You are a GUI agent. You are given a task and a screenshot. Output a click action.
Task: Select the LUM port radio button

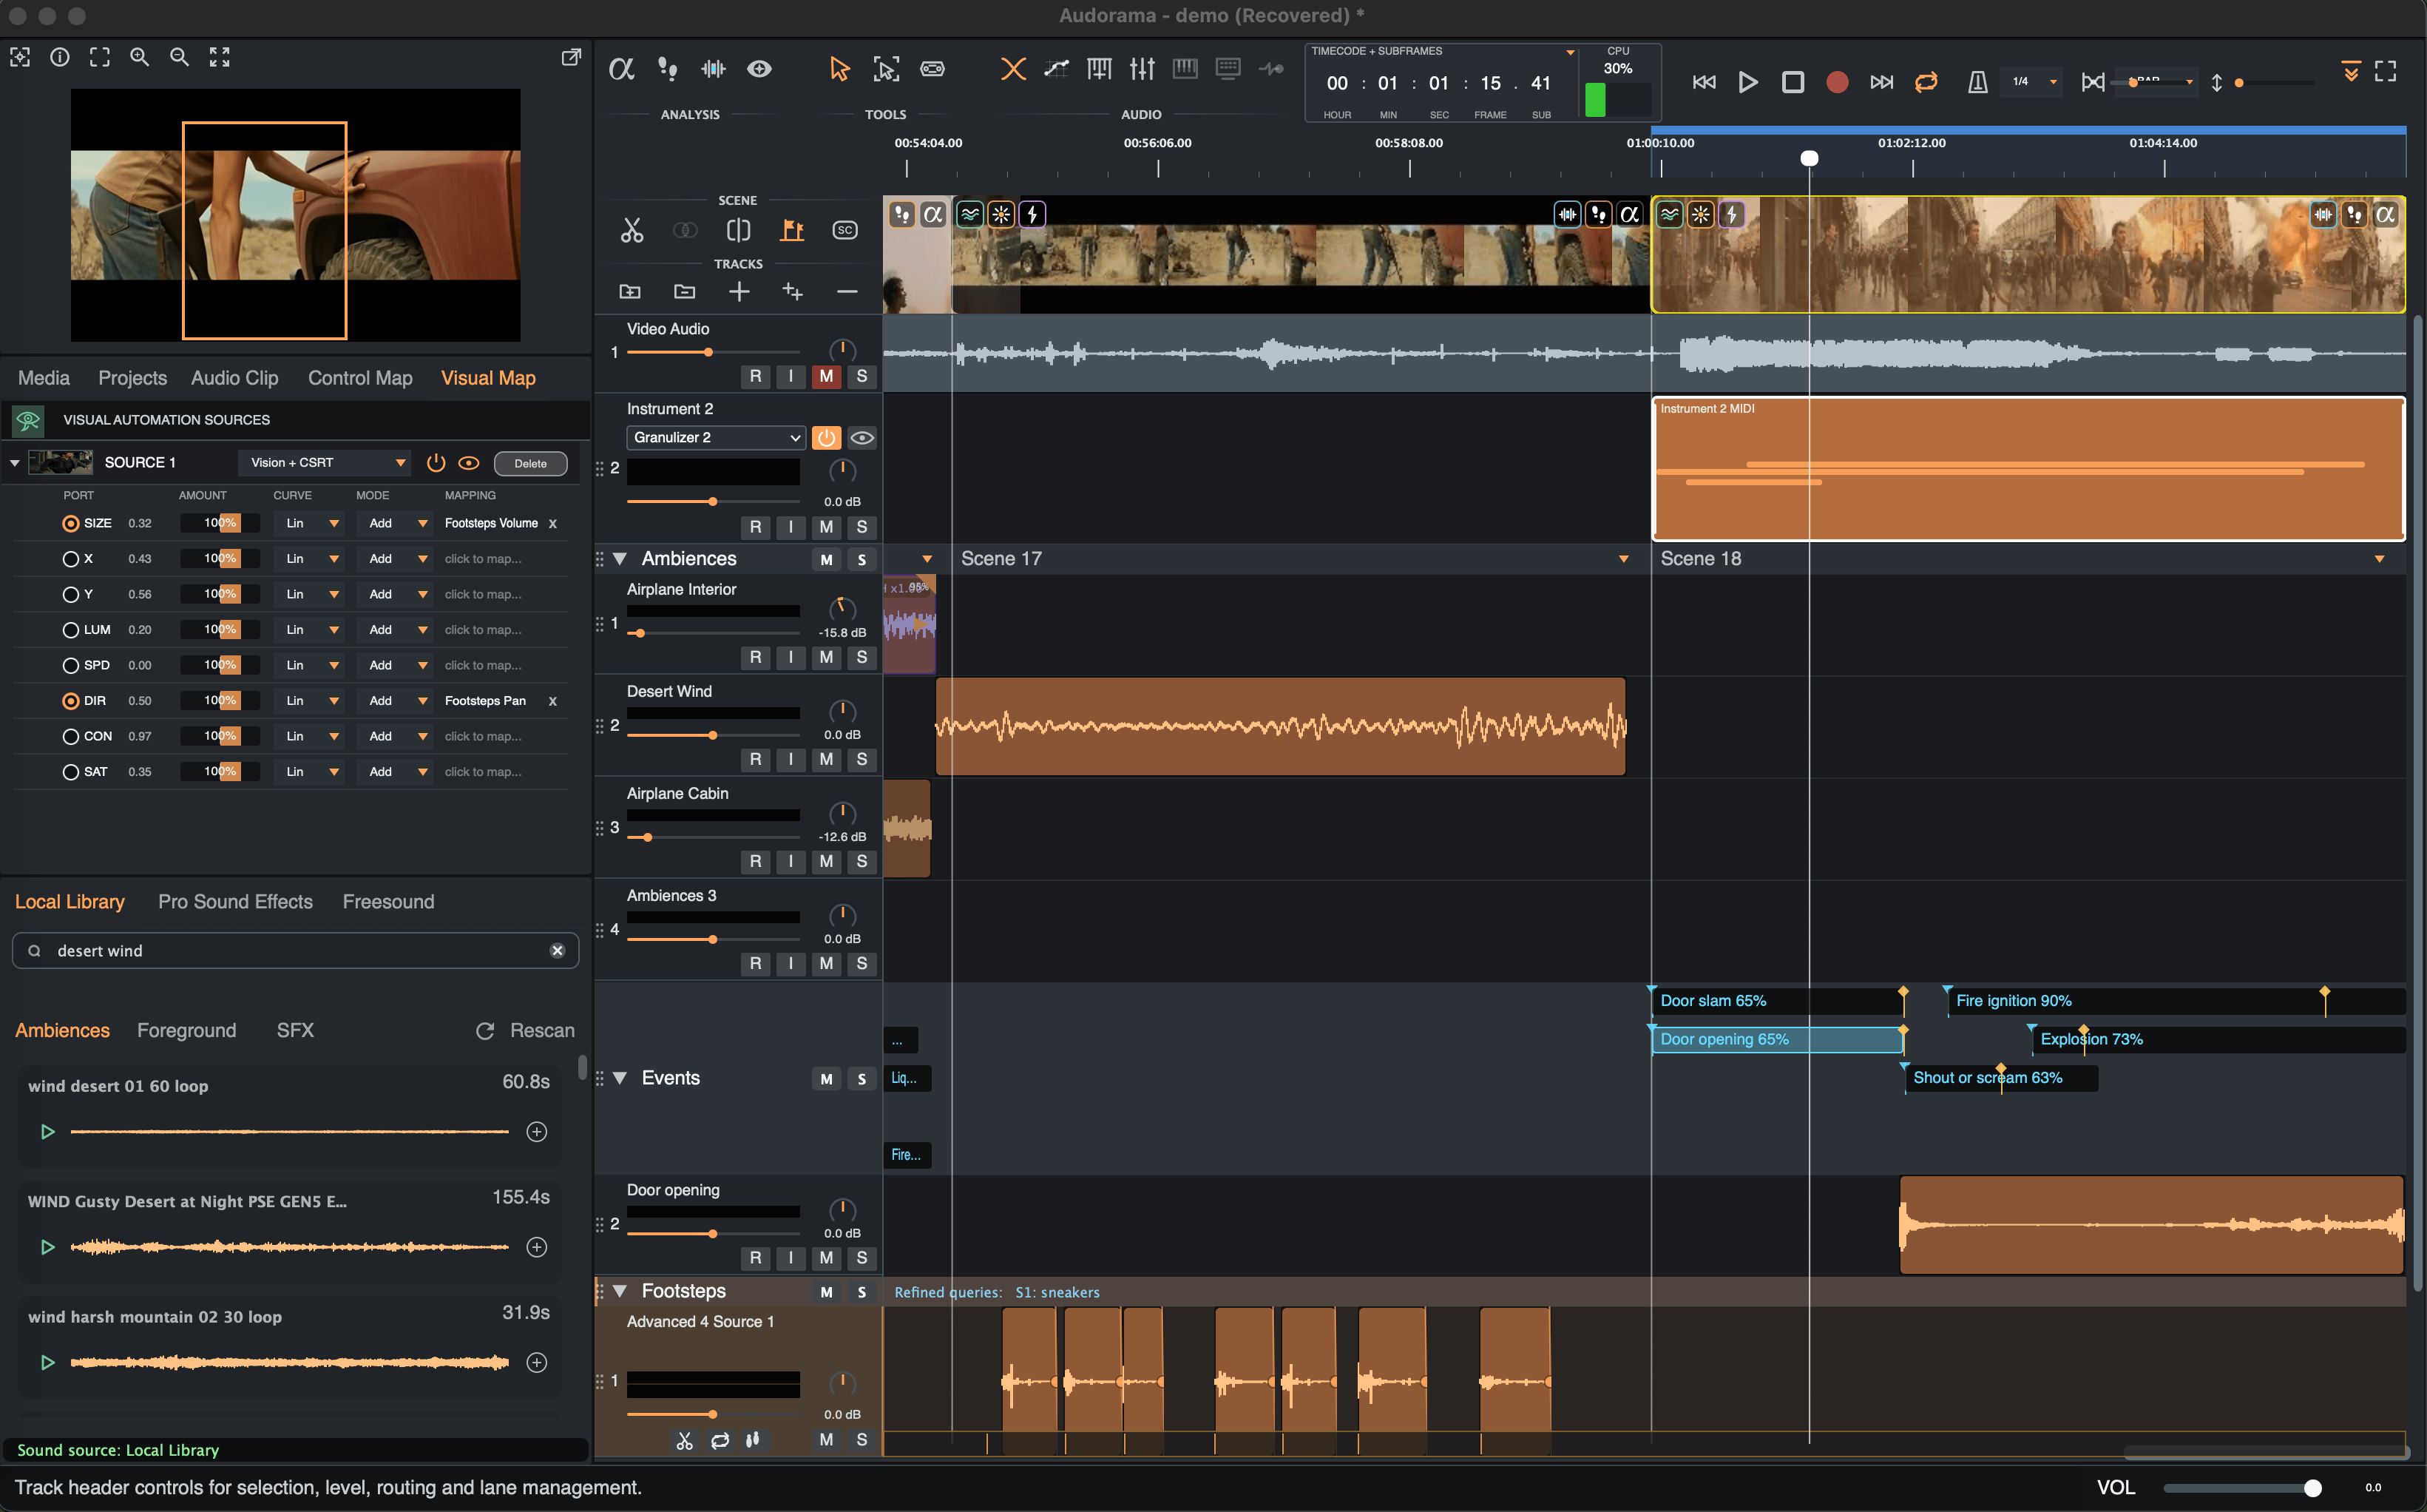click(x=70, y=630)
